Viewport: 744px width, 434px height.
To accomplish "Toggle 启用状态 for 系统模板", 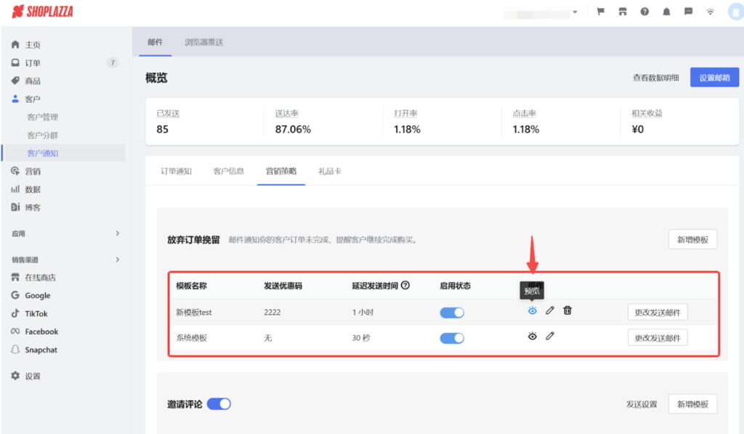I will point(452,338).
